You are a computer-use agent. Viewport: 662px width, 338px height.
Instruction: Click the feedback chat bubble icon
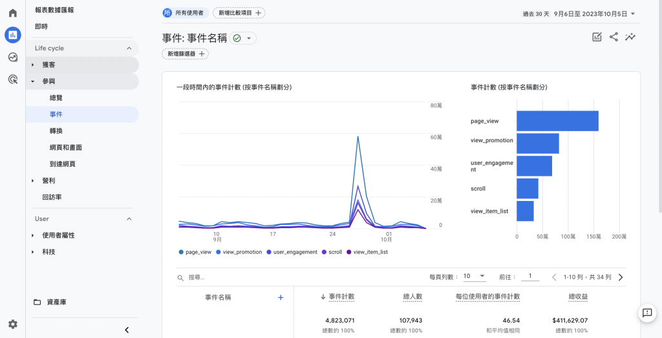pyautogui.click(x=646, y=313)
